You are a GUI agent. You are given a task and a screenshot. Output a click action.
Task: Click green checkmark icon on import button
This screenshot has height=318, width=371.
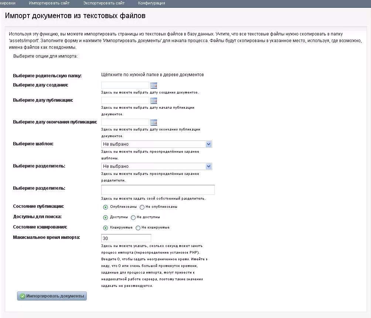(23, 296)
